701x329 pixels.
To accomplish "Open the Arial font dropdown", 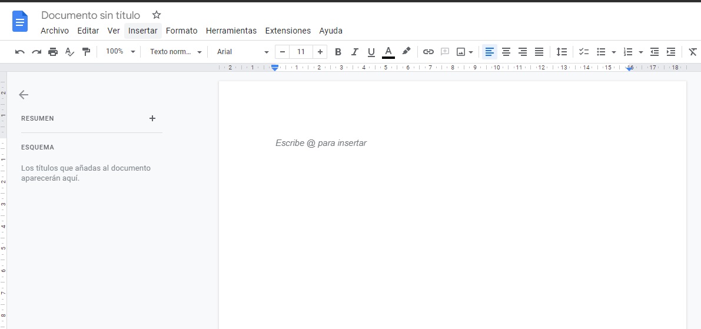I will (242, 52).
